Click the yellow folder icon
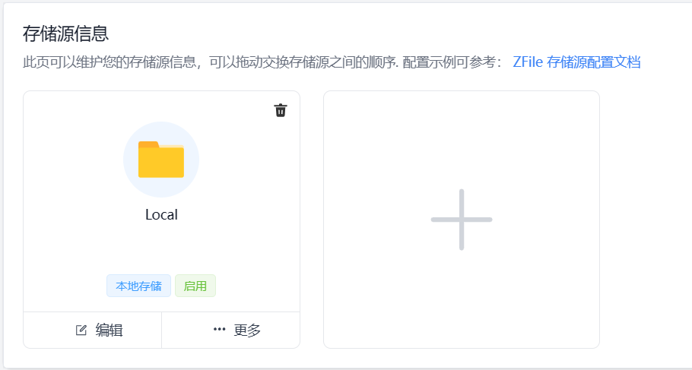 [161, 160]
